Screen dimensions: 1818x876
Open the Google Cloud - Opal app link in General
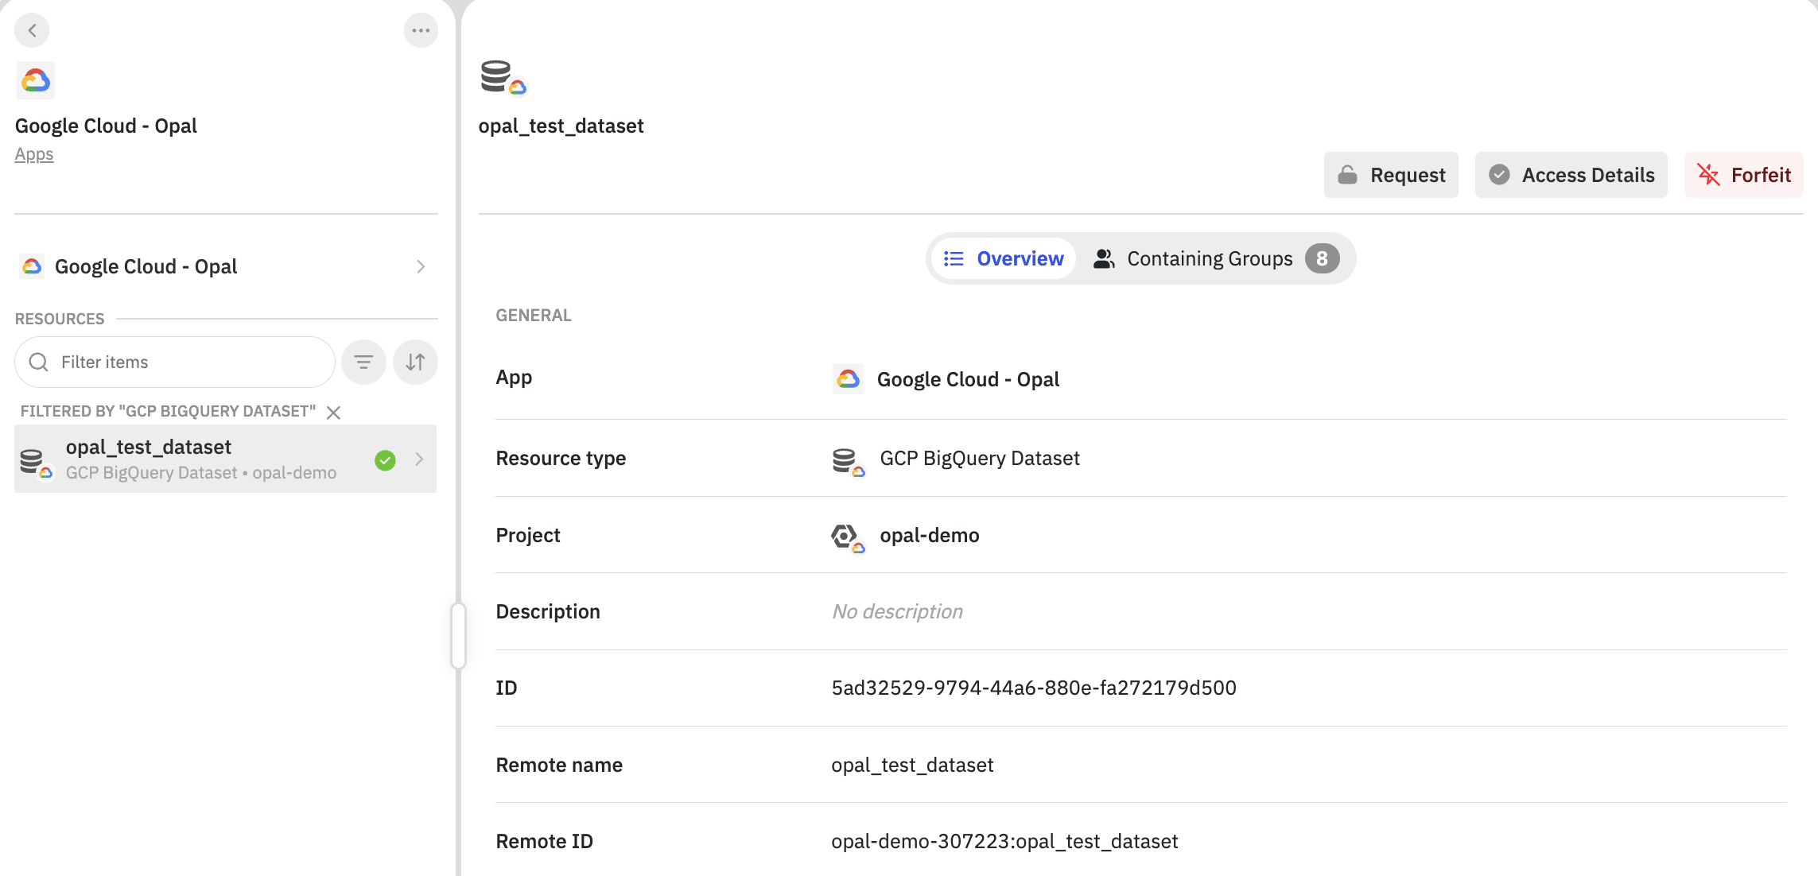968,379
